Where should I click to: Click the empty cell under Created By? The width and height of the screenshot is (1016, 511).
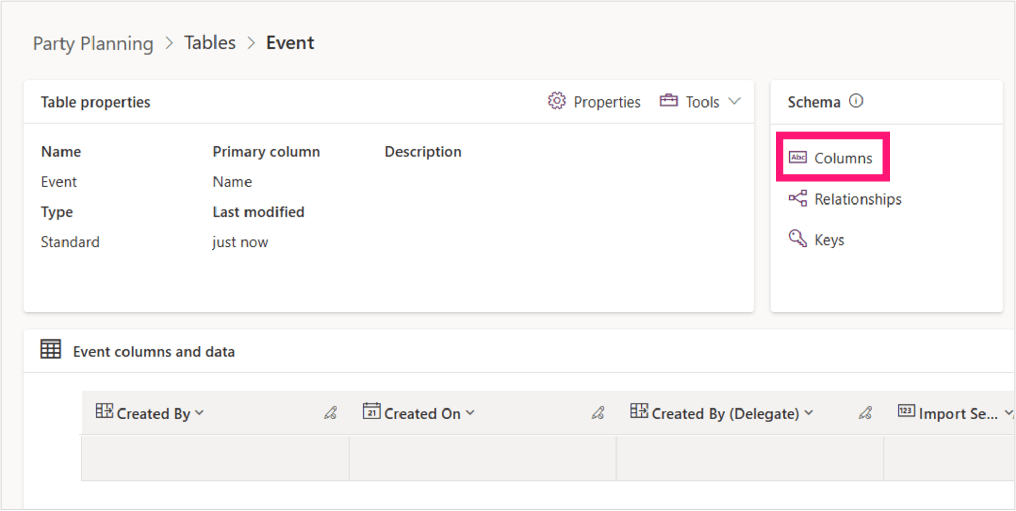tap(215, 458)
